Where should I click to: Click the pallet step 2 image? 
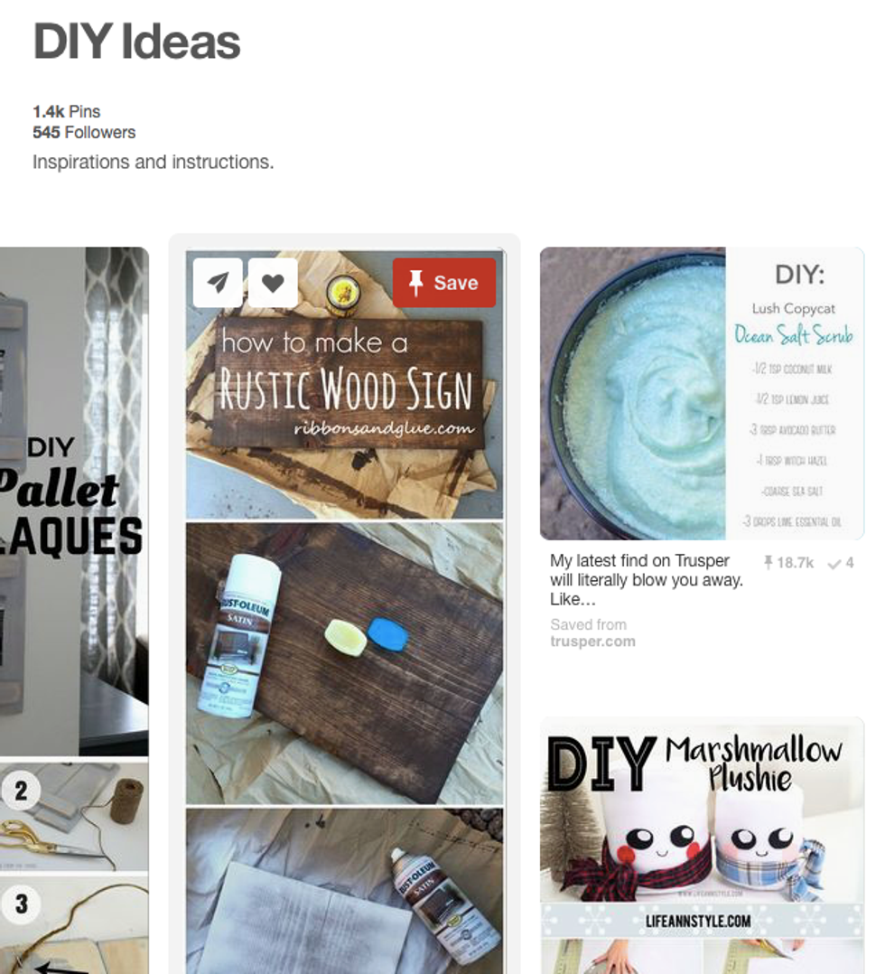click(74, 816)
